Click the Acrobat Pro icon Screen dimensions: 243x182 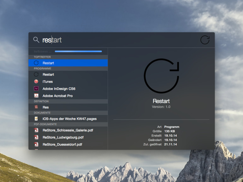[36, 95]
